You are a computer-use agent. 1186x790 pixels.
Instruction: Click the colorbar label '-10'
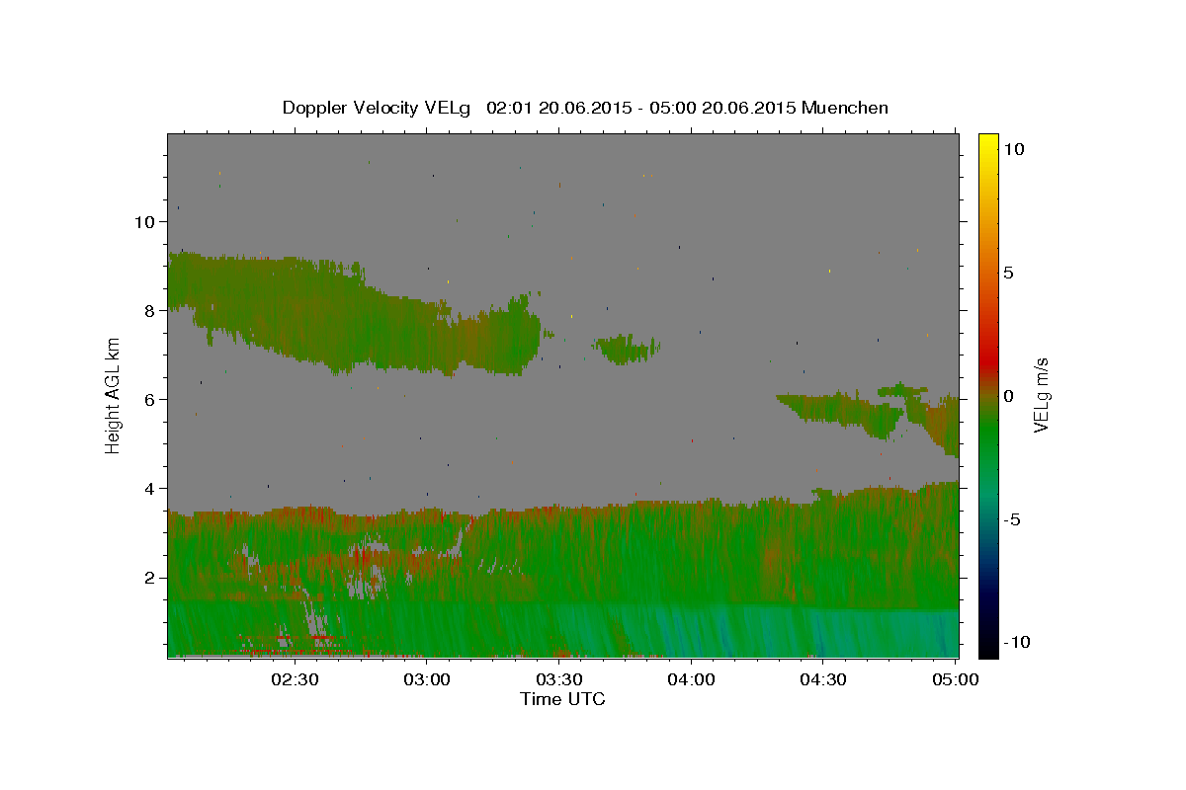click(x=1018, y=643)
